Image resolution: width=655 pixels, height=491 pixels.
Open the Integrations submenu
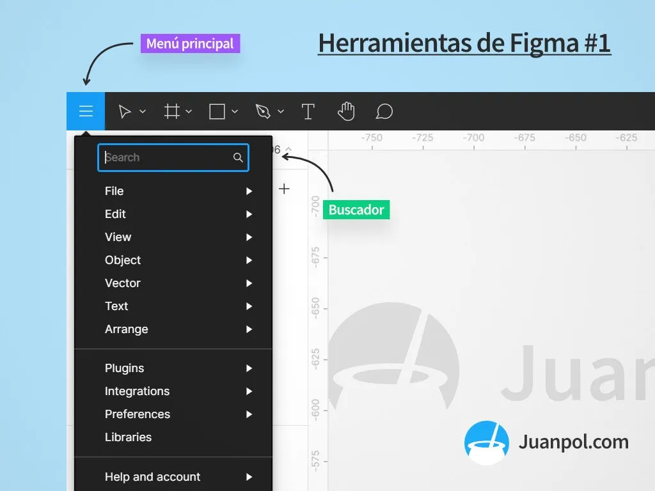point(173,391)
